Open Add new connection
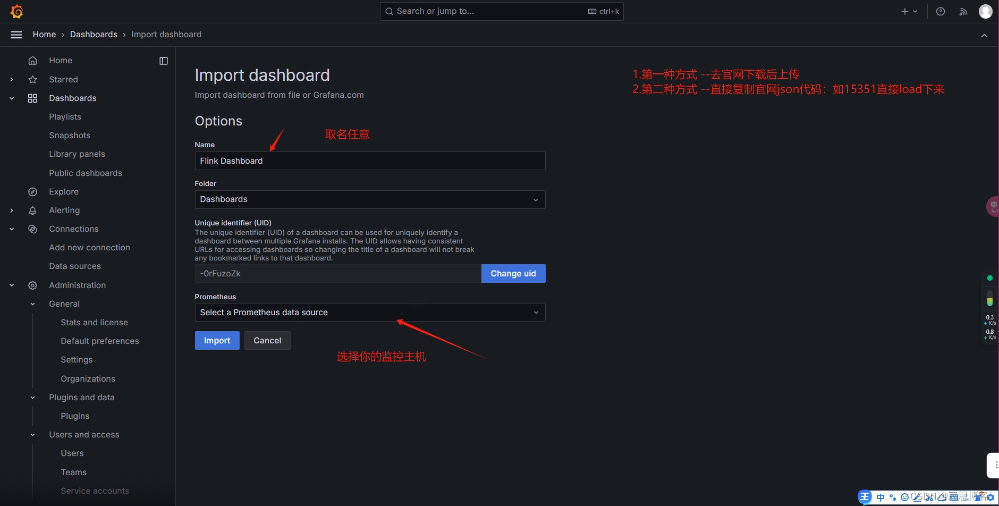The image size is (999, 506). [x=89, y=248]
